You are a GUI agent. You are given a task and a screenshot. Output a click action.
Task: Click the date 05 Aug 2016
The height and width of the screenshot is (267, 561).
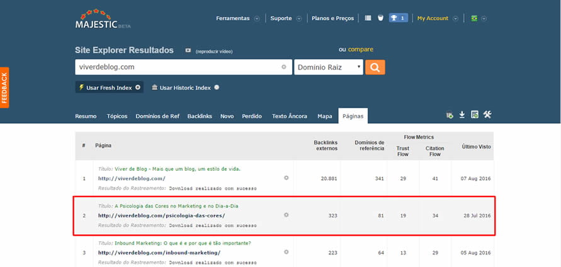point(476,253)
